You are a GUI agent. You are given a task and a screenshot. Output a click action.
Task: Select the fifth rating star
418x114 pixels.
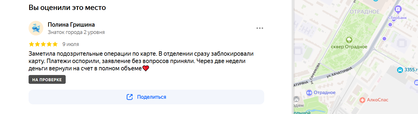click(55, 44)
